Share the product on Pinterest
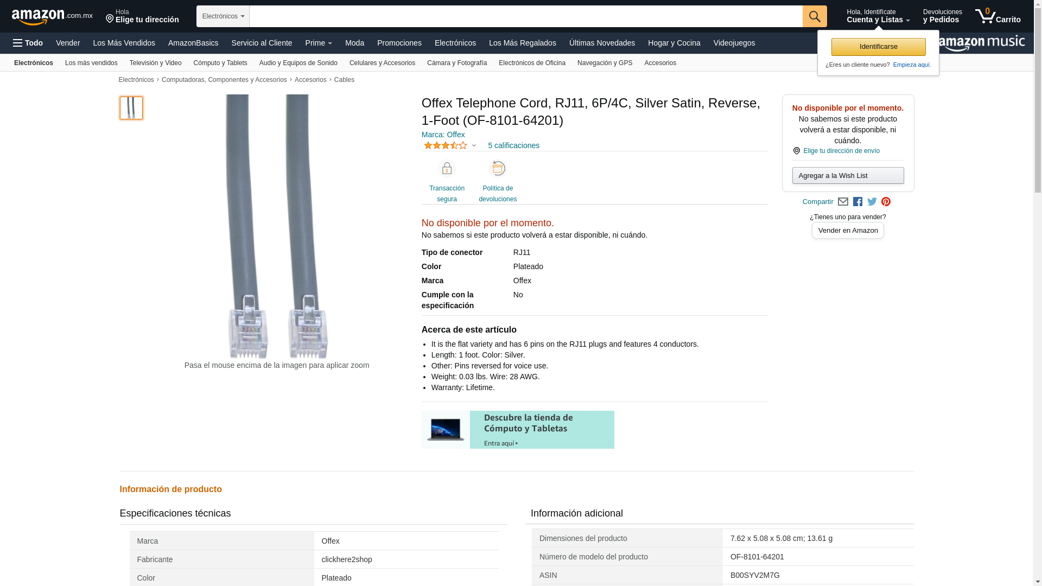 click(886, 202)
